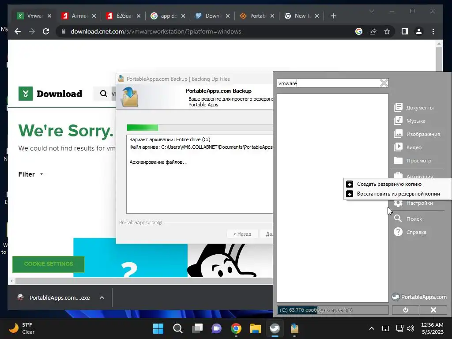Open a new Chrome tab

click(334, 16)
